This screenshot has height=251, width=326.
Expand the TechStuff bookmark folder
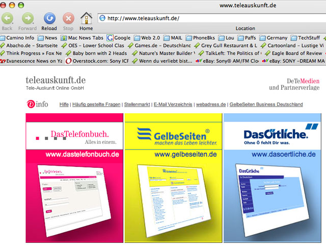(305, 38)
